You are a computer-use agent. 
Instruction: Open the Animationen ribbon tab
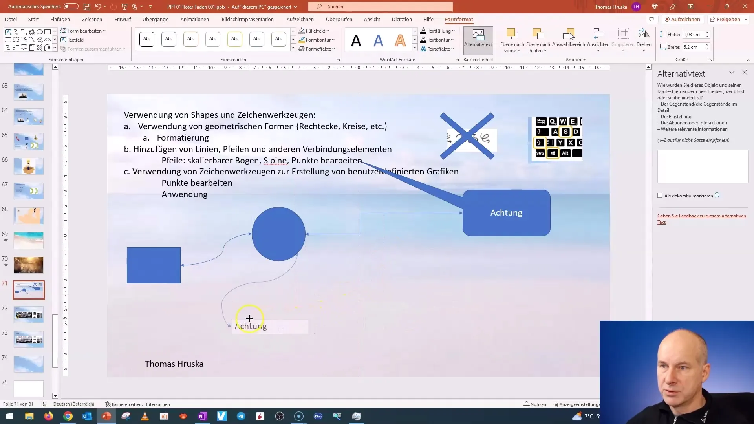click(195, 19)
